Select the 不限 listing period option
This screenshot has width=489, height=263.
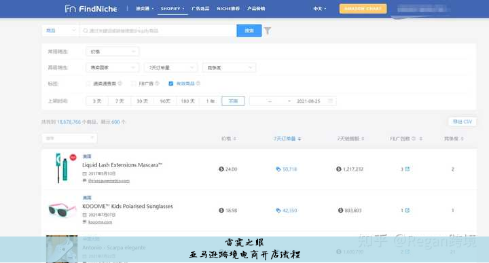[x=233, y=101]
